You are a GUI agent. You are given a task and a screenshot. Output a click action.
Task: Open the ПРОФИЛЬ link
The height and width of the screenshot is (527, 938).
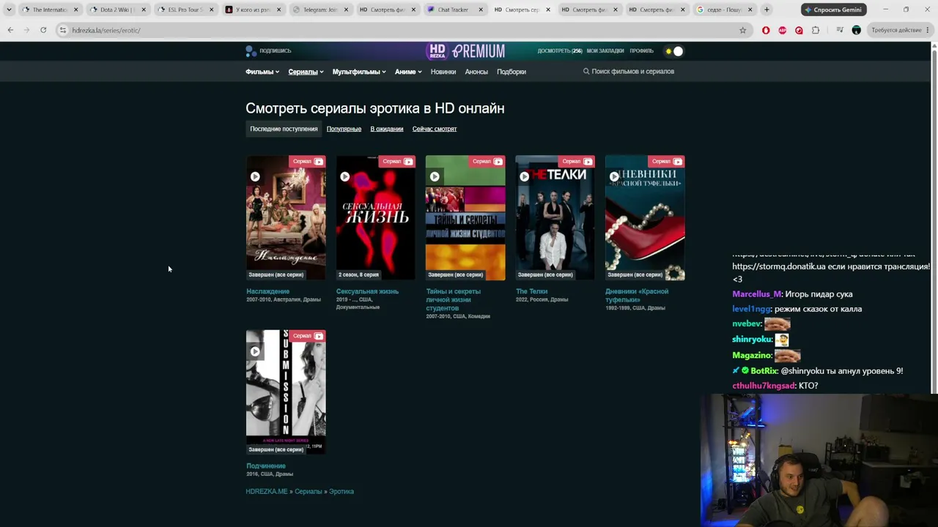pyautogui.click(x=641, y=51)
